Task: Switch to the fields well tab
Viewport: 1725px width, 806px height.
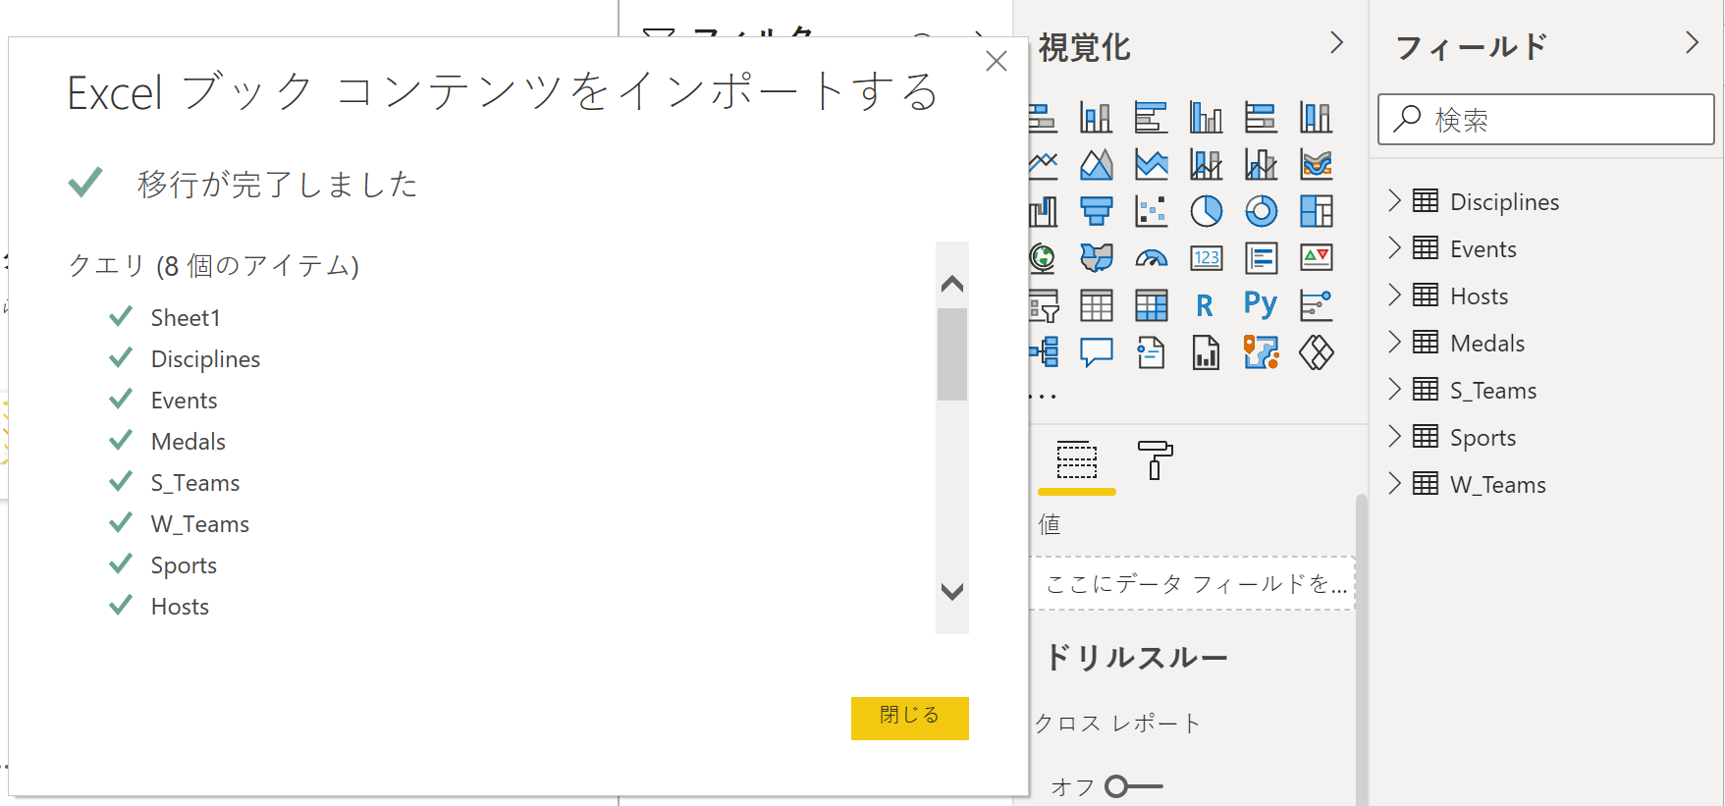Action: click(1077, 460)
